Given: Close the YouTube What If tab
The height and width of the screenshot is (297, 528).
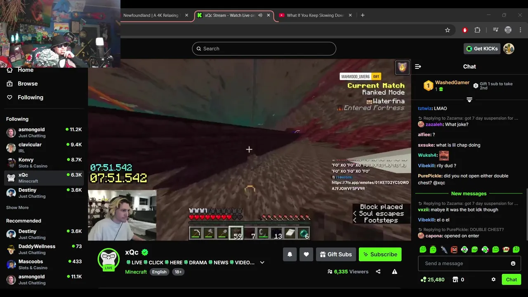Looking at the screenshot, I should coord(350,15).
